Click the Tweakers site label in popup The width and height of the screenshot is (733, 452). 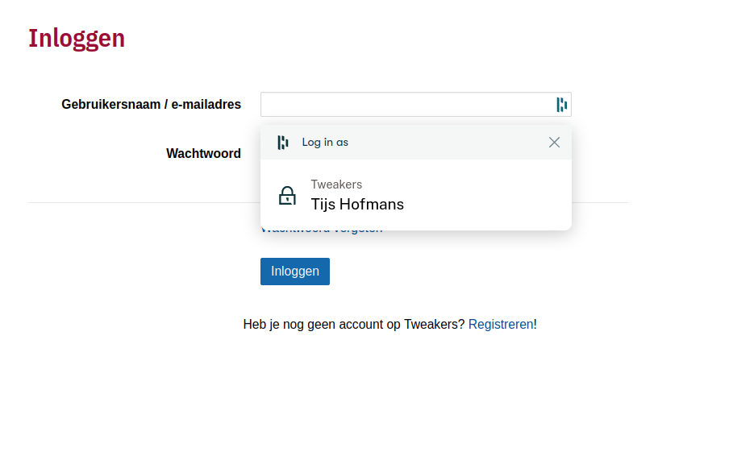click(336, 185)
